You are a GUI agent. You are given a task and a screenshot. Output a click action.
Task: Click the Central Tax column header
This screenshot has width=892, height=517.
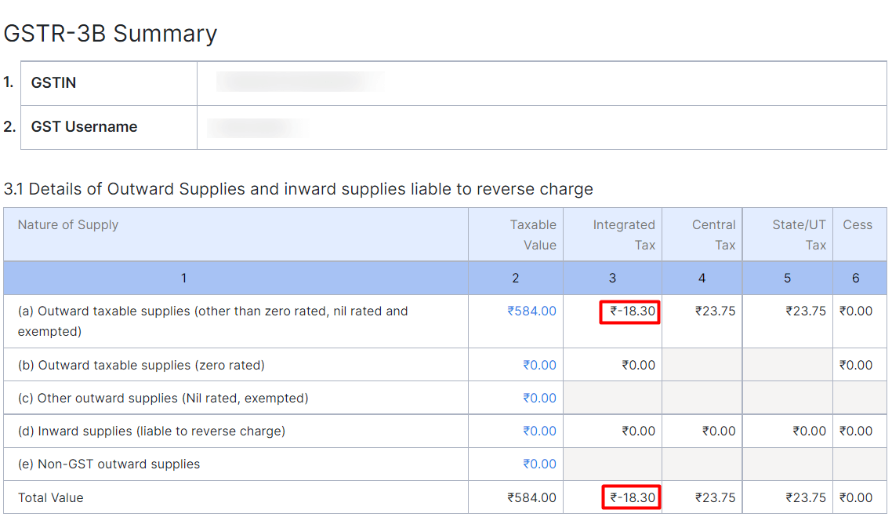pos(713,235)
